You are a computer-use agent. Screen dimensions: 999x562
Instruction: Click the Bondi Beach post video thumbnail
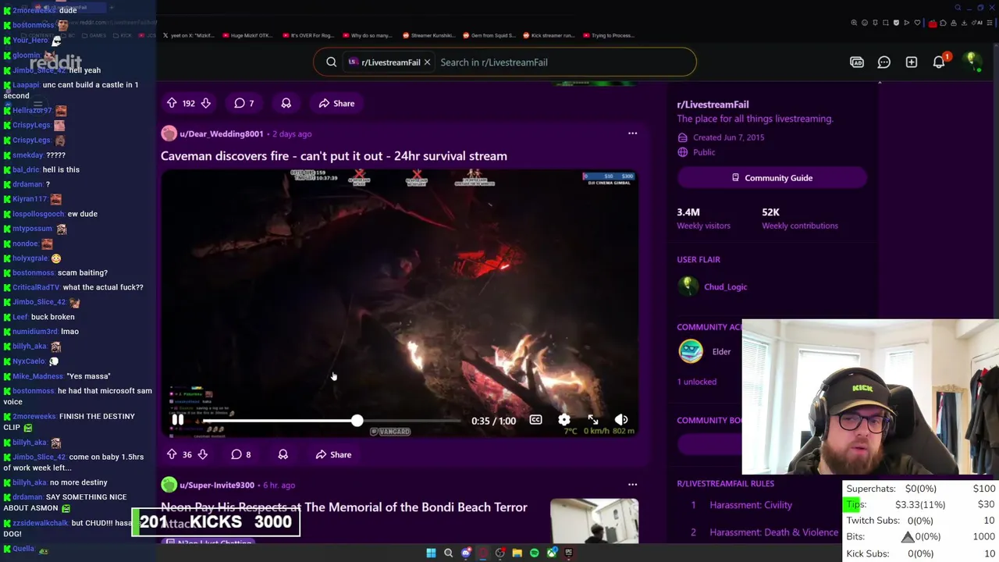594,521
